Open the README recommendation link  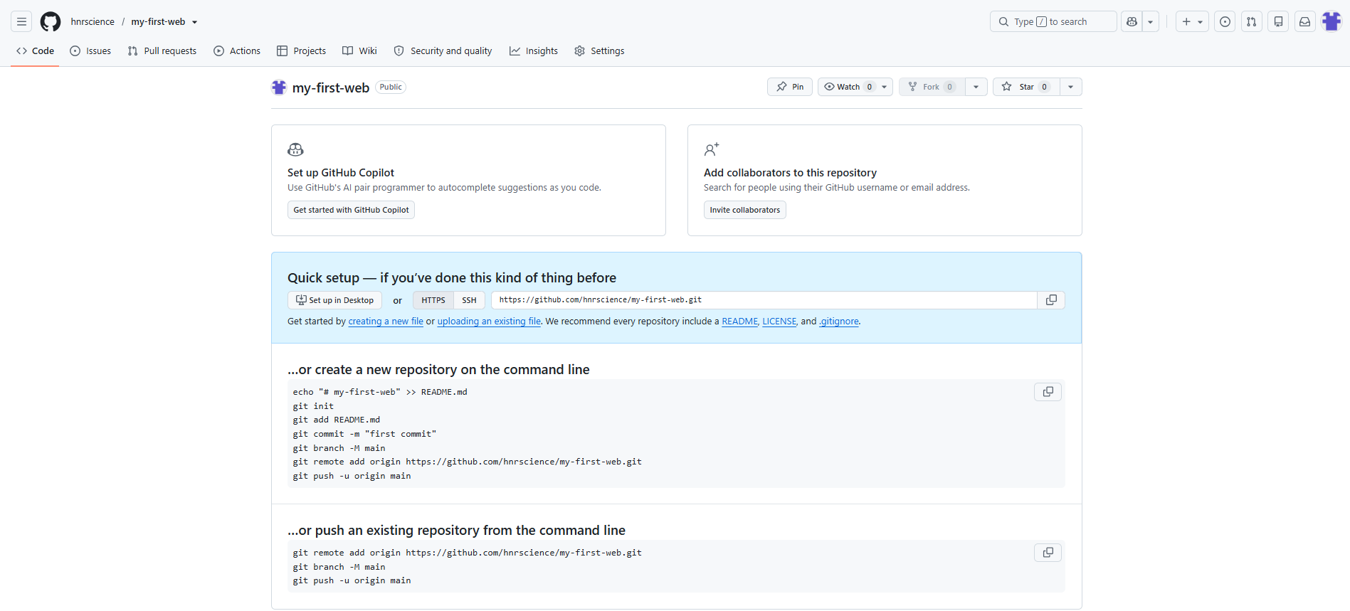[x=740, y=322]
